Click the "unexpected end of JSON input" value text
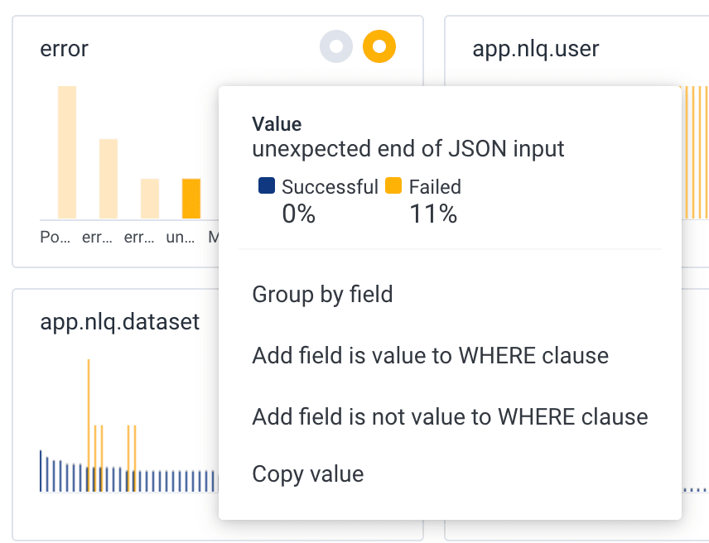Screen dimensions: 709x543 [x=408, y=149]
